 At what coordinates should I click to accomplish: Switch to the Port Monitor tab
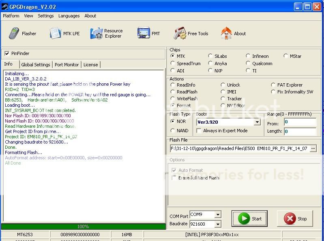[x=67, y=65]
